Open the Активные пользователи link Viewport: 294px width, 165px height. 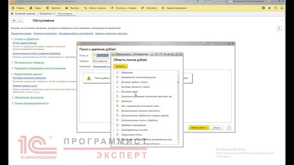point(45,33)
